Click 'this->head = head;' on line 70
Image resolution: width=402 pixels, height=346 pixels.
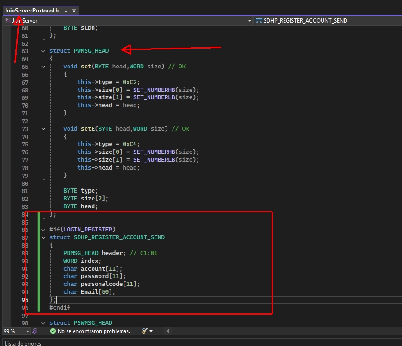[108, 105]
